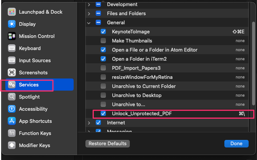Click the Done button
This screenshot has height=160, width=257.
coord(237,143)
